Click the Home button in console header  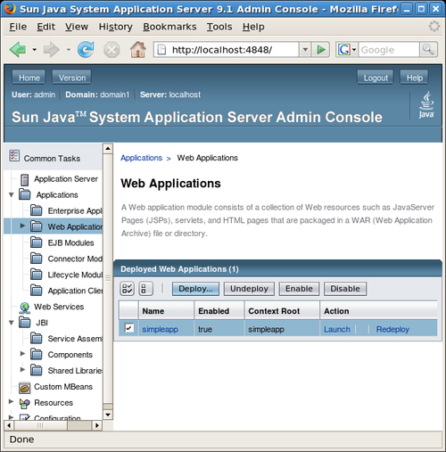coord(29,78)
